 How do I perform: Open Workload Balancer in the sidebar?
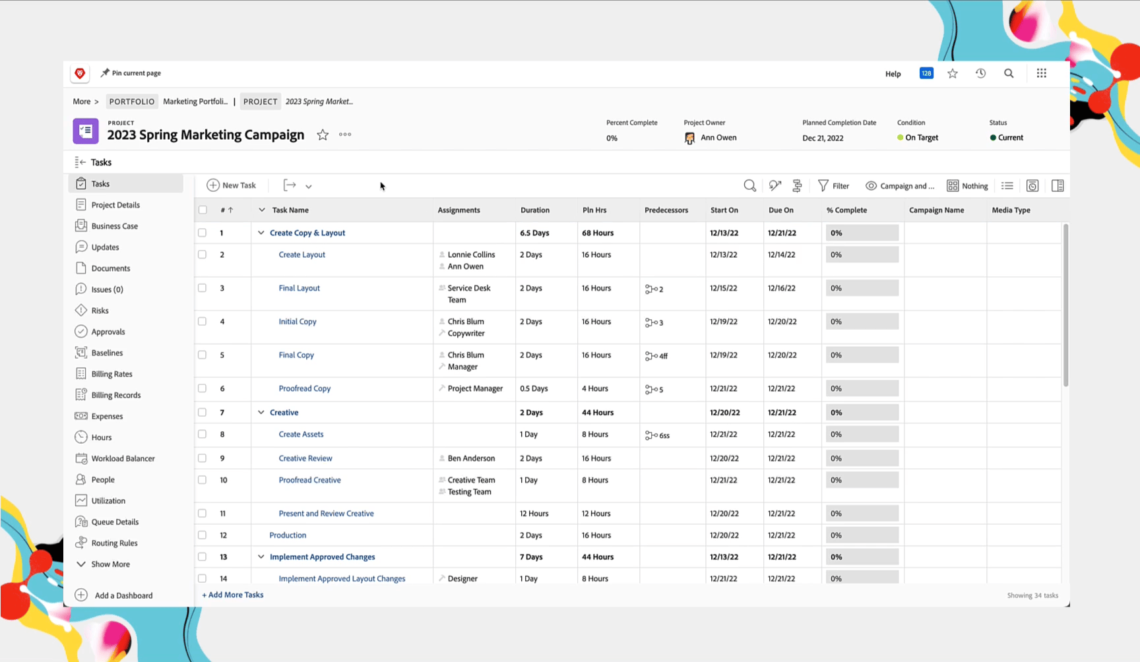click(x=123, y=458)
